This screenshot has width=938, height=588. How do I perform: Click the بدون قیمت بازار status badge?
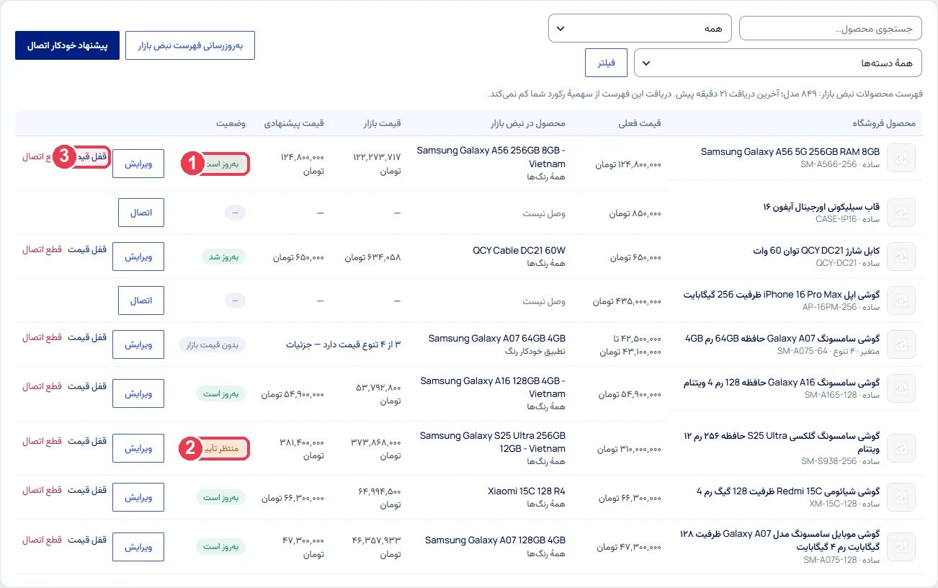click(213, 344)
